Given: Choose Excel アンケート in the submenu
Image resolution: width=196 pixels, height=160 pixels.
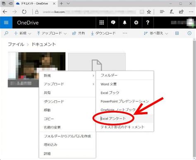Looking at the screenshot, I should click(125, 118).
